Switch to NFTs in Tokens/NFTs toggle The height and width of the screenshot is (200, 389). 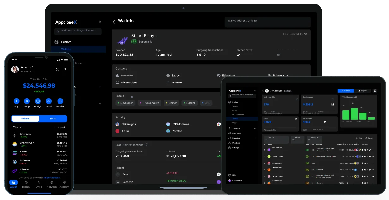pos(53,118)
